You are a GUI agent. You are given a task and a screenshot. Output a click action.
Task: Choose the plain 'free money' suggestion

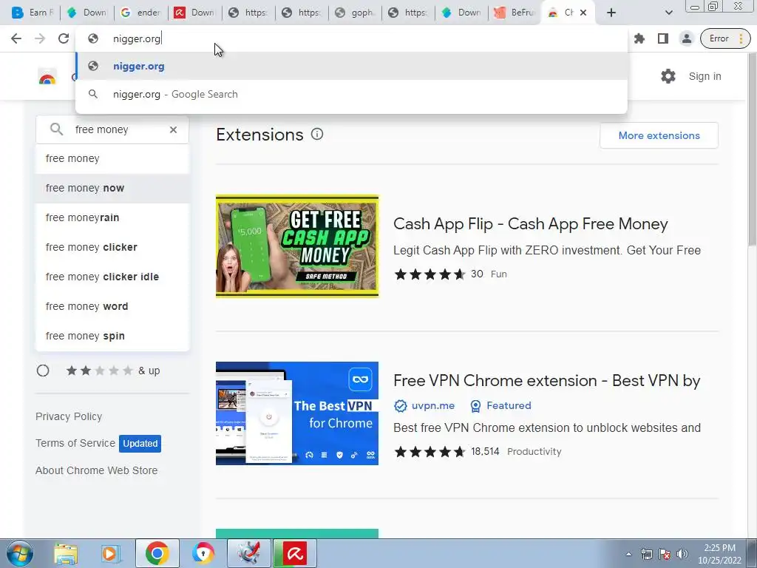pyautogui.click(x=112, y=158)
